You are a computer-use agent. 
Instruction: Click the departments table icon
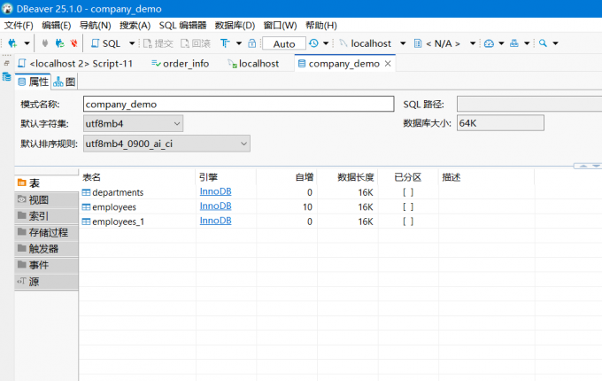[86, 192]
